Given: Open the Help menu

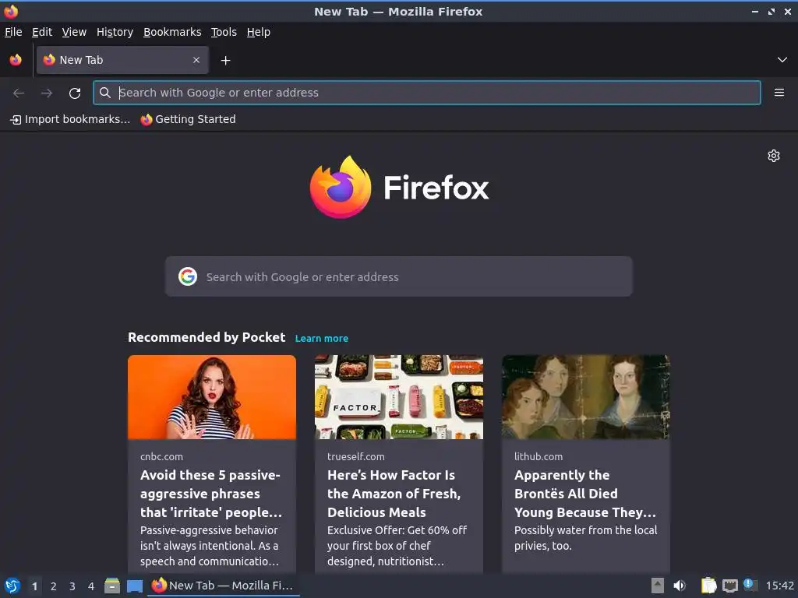Looking at the screenshot, I should (x=259, y=32).
